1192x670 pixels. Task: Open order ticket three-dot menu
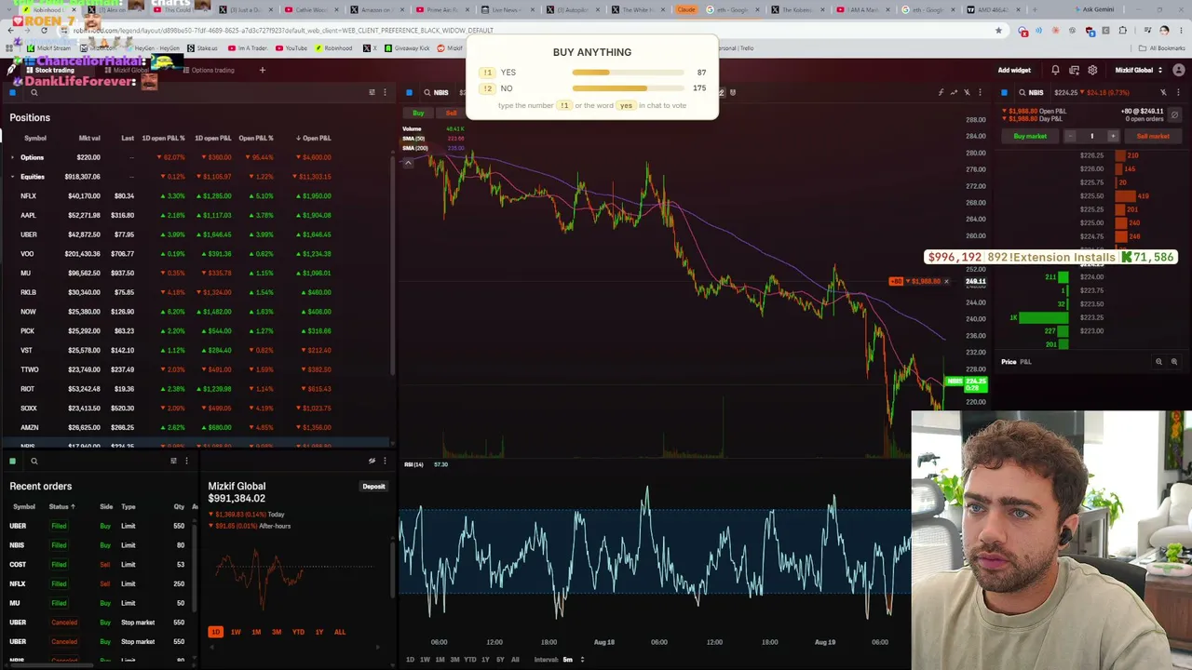[x=1176, y=92]
